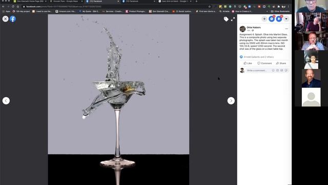Screen dimensions: 328x185
Task: Open the Find new clients bookmark
Action: click(x=206, y=11)
